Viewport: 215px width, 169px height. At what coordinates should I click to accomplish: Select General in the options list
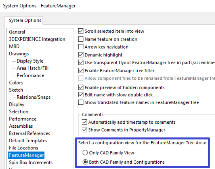coord(17,32)
